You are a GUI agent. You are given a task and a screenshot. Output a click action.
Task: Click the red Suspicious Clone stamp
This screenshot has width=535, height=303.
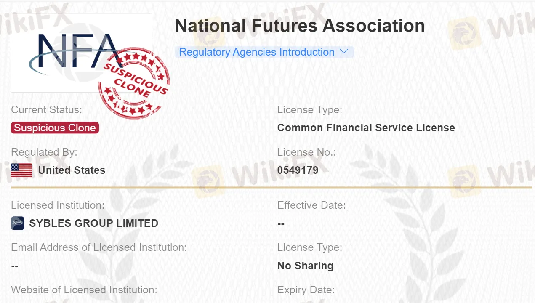coord(134,82)
